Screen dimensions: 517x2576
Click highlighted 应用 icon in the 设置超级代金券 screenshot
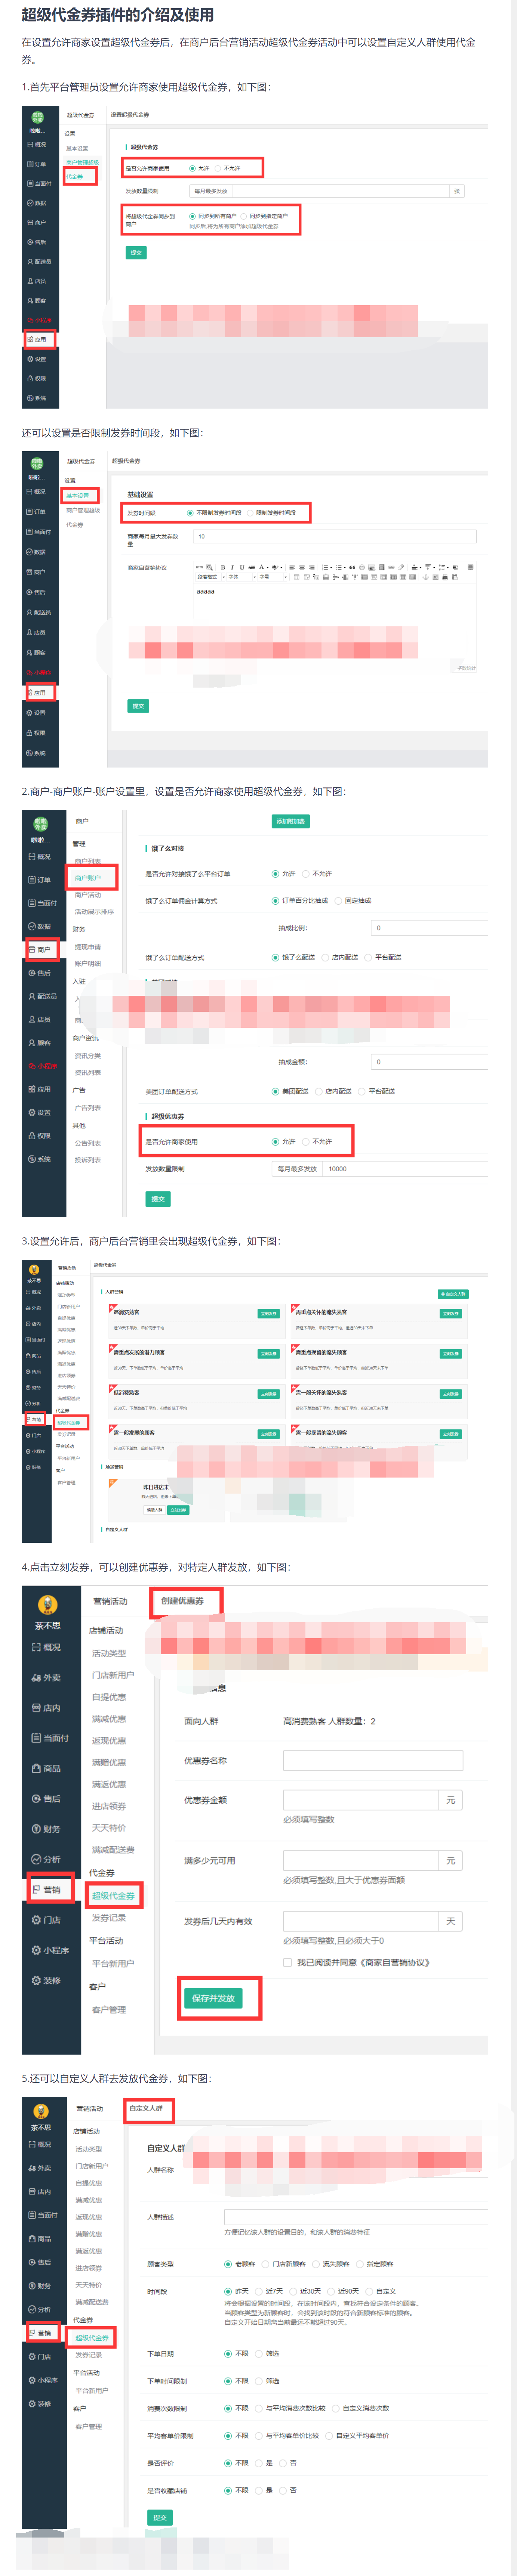30,339
